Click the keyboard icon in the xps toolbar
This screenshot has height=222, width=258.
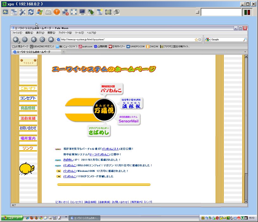click(48, 12)
